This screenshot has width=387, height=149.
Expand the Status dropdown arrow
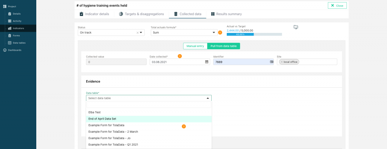tap(141, 33)
